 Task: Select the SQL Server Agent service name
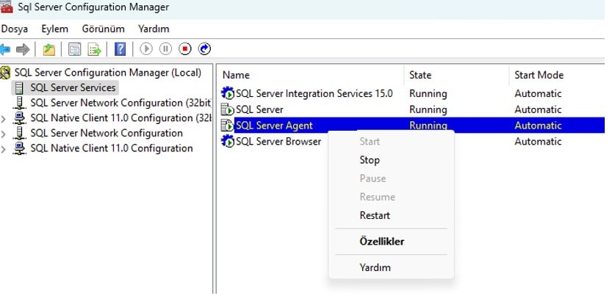pos(274,126)
